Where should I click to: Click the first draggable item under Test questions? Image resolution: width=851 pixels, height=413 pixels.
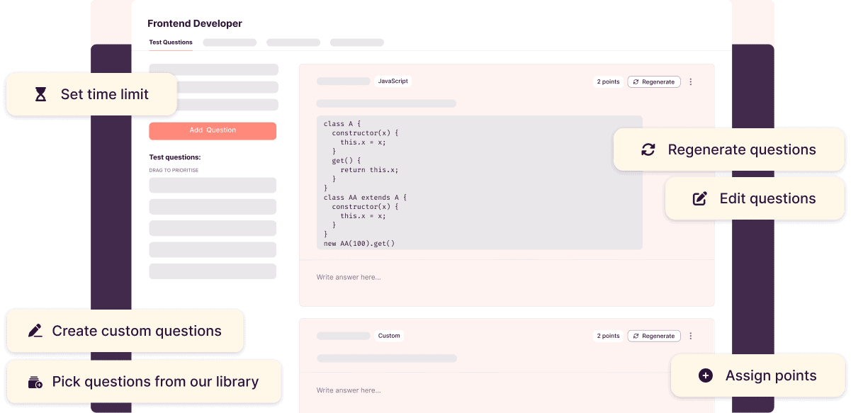click(x=213, y=185)
